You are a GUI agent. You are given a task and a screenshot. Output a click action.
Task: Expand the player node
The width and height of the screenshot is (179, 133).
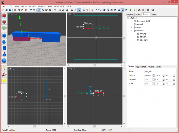[x=131, y=27]
